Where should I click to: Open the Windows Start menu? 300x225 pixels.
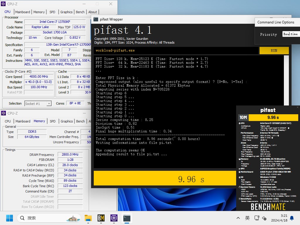(9, 218)
